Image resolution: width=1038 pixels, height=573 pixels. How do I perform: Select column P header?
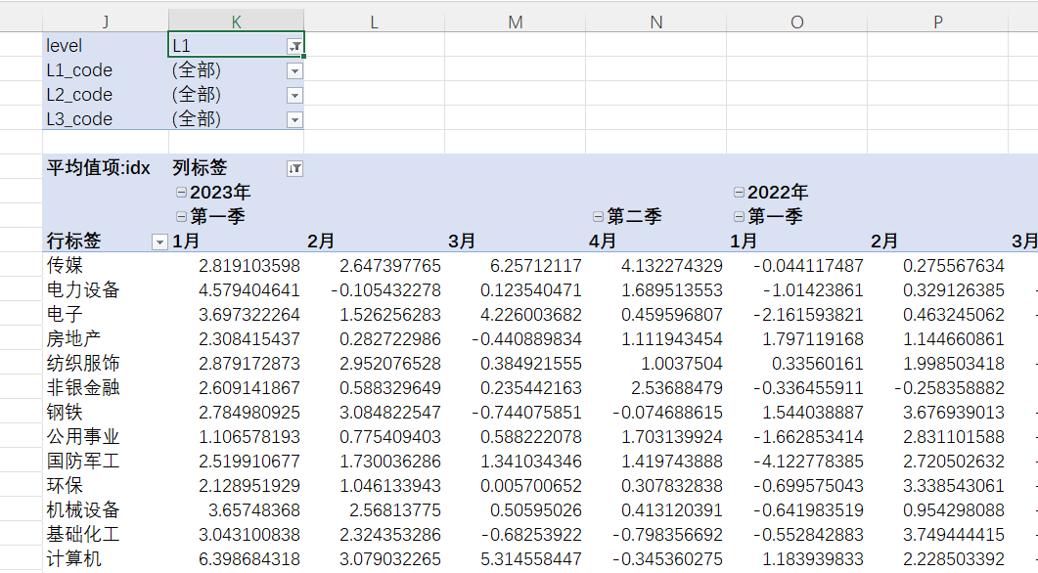click(938, 22)
